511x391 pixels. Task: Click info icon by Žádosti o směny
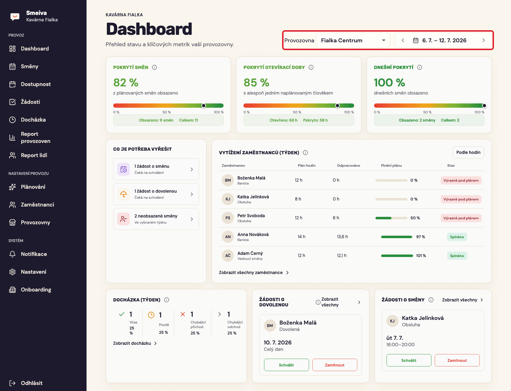(x=431, y=300)
